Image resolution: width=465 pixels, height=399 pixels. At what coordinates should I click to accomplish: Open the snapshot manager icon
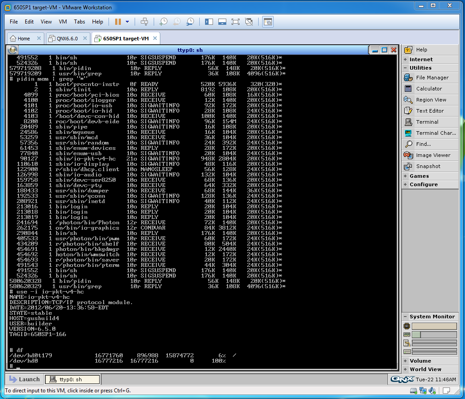pos(190,22)
